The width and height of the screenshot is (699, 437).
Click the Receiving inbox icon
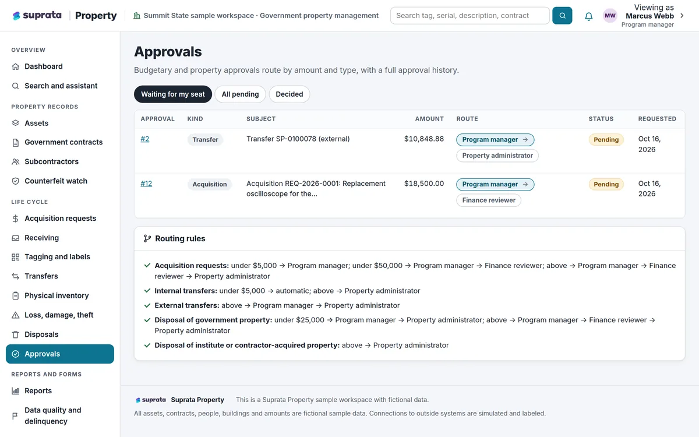click(x=16, y=238)
